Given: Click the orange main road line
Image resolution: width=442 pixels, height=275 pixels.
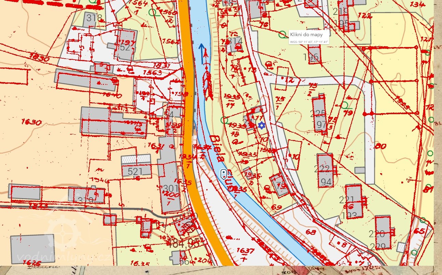Looking at the screenshot, I should pos(187,102).
